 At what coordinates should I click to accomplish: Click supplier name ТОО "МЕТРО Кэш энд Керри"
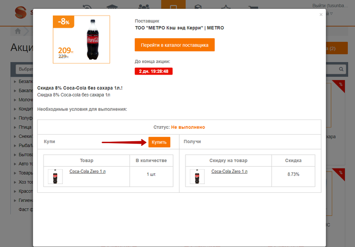(x=170, y=28)
